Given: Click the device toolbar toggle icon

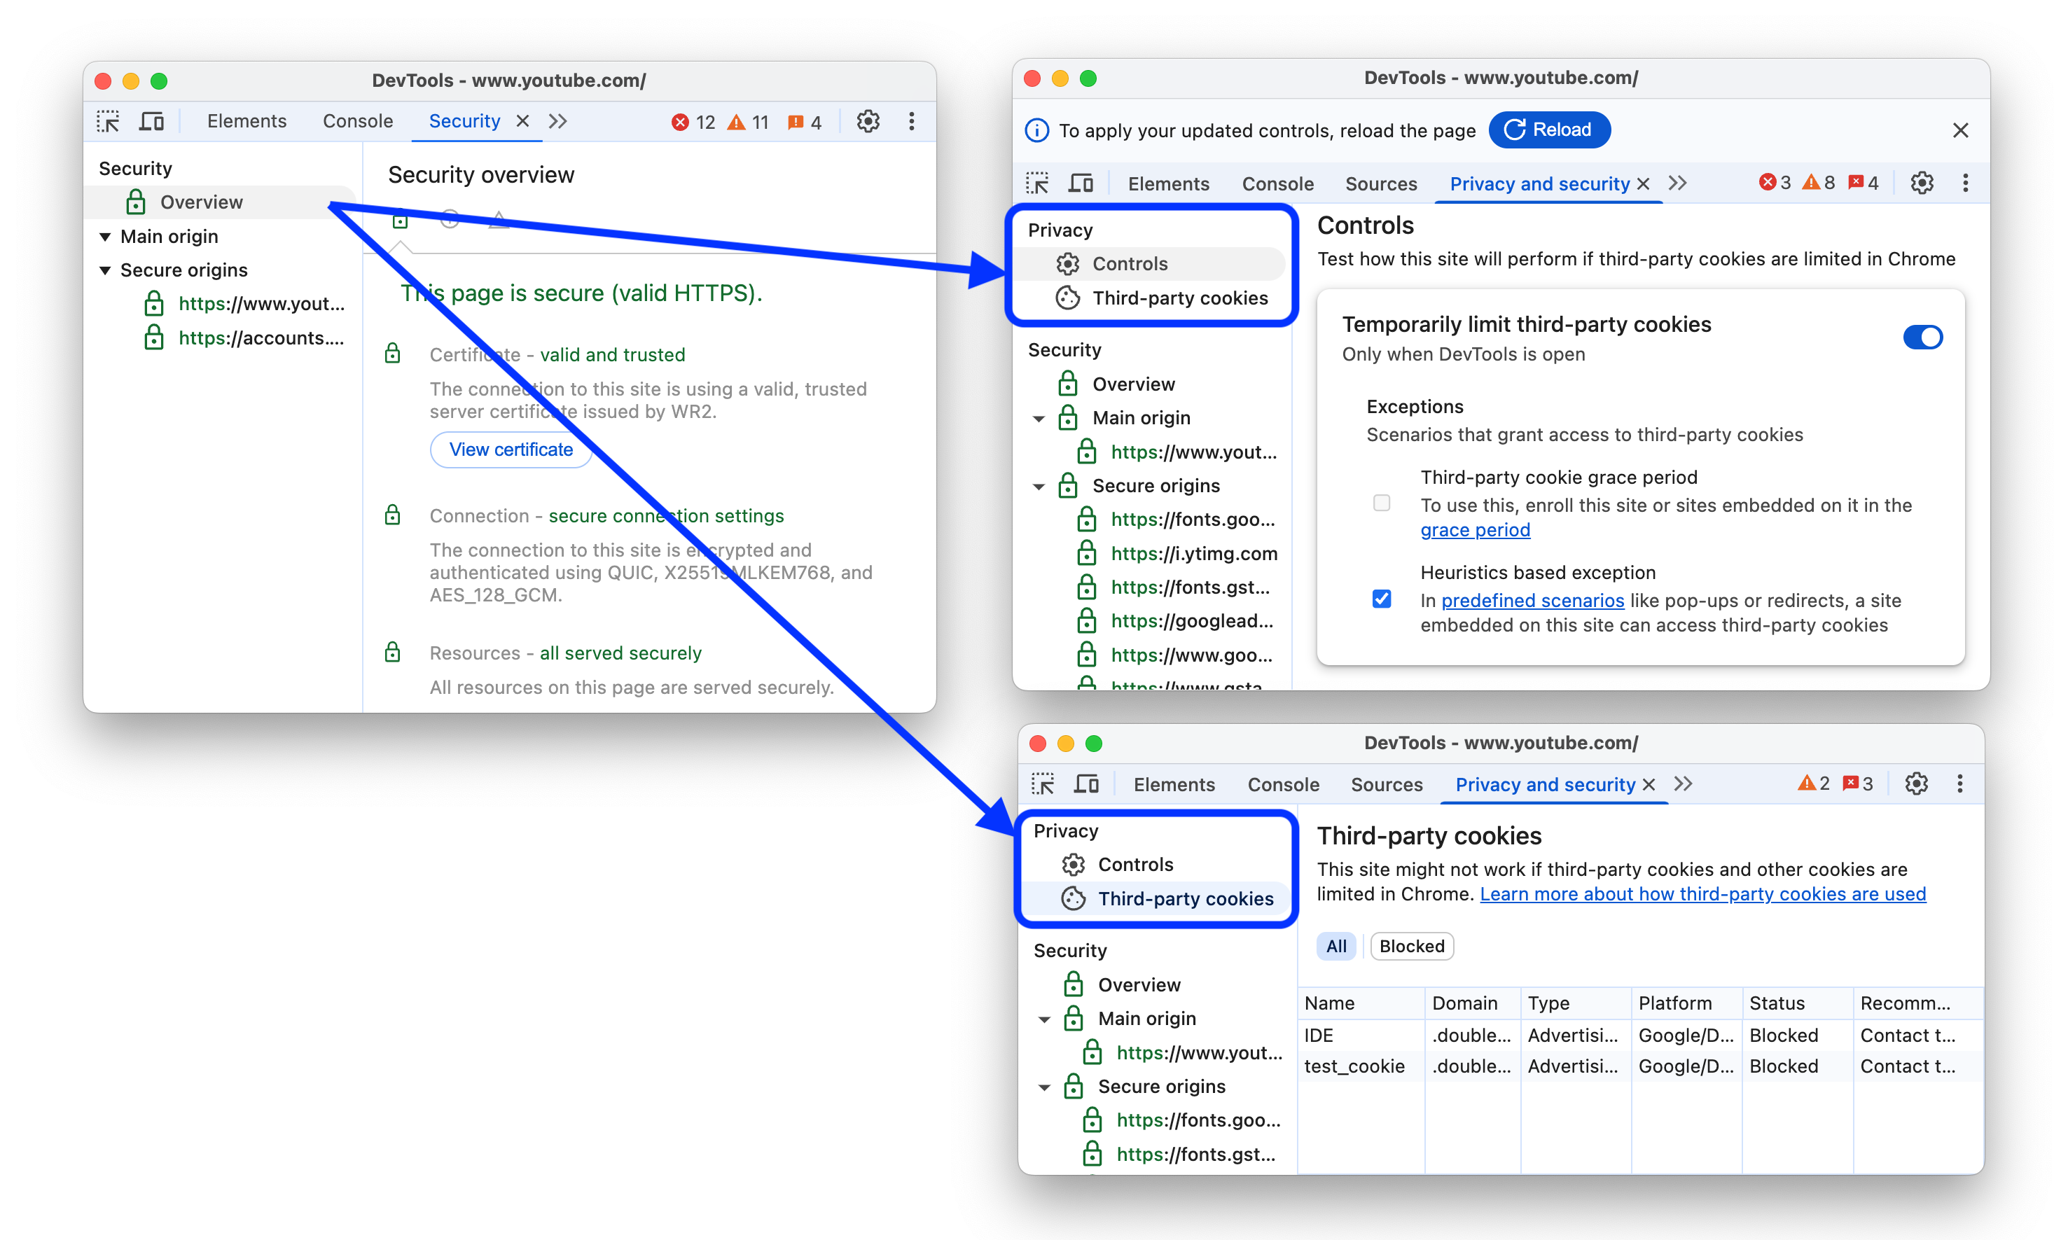Looking at the screenshot, I should click(154, 122).
